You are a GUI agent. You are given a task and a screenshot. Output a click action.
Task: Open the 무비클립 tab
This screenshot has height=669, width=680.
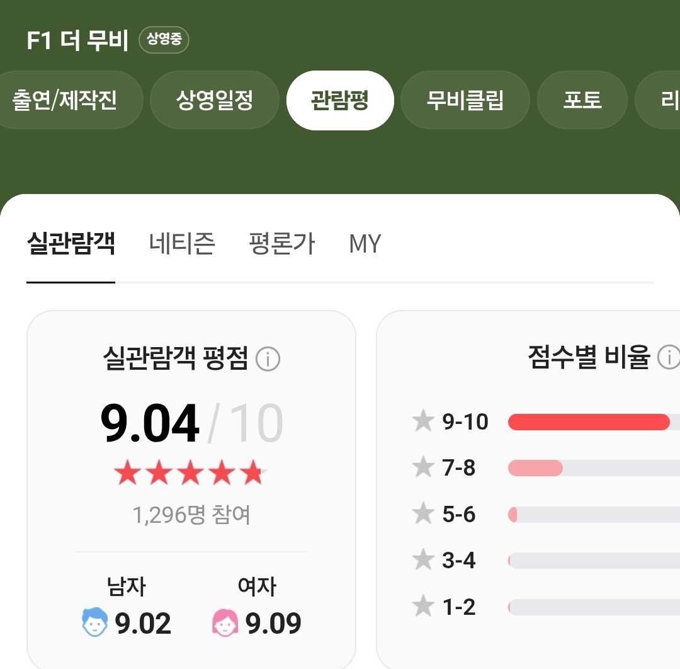(x=465, y=100)
